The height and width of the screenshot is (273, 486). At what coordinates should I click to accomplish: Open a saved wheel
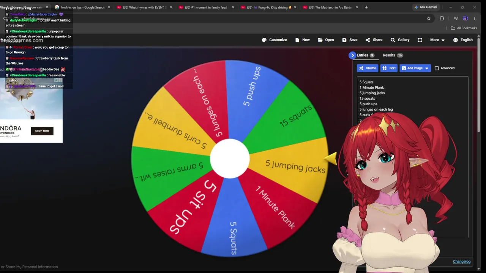[x=326, y=40]
